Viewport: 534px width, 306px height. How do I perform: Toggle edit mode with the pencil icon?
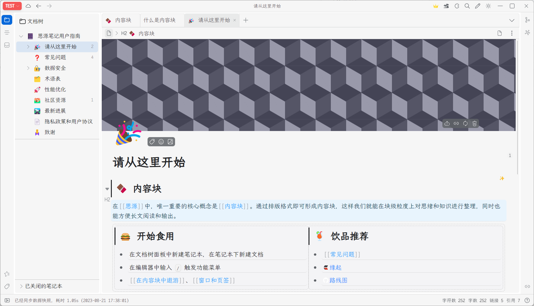pyautogui.click(x=477, y=6)
